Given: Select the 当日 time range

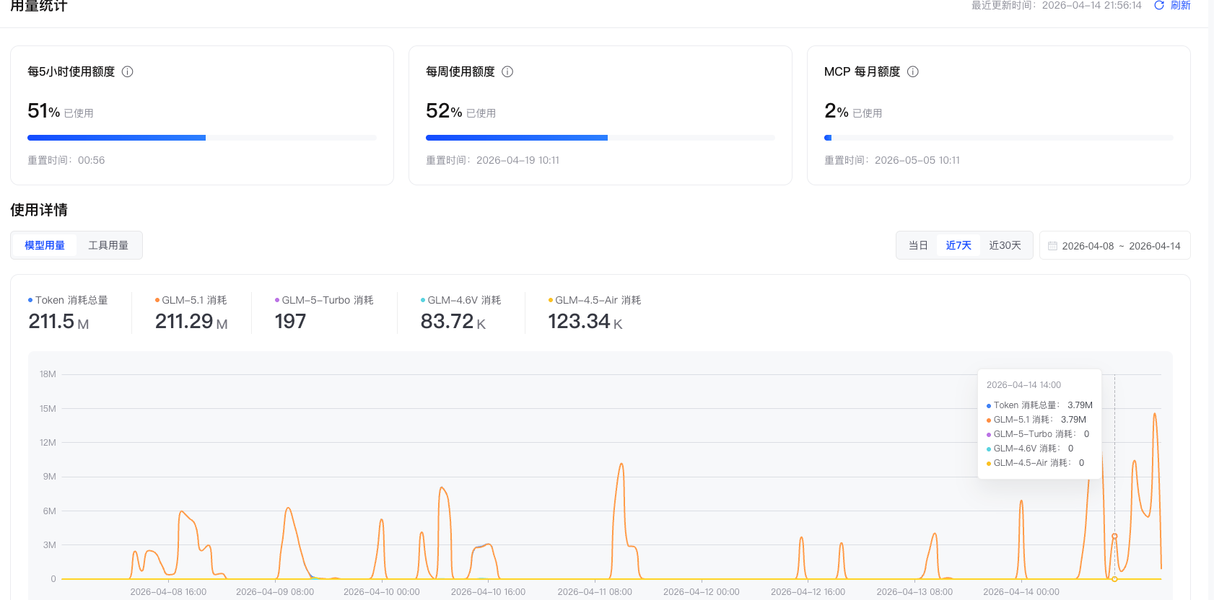Looking at the screenshot, I should pyautogui.click(x=918, y=245).
